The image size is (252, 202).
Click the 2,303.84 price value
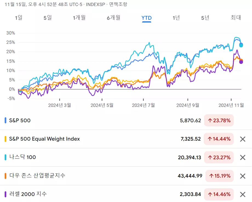(x=190, y=194)
